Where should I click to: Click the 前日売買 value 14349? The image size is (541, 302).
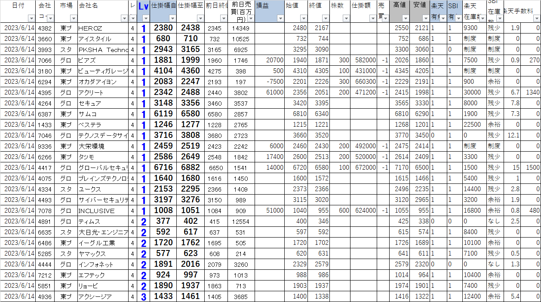click(241, 28)
